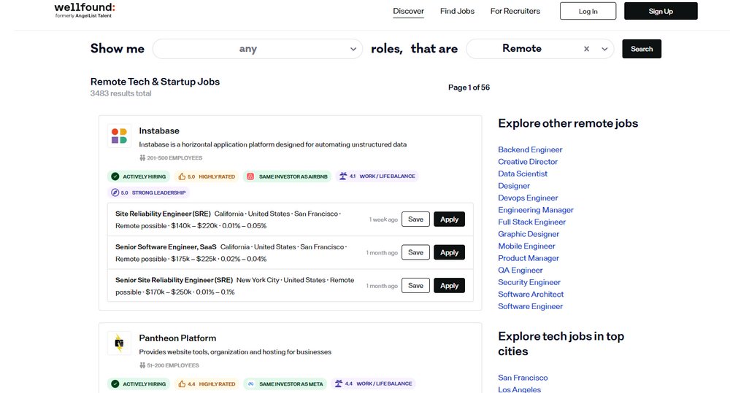The width and height of the screenshot is (730, 393).
Task: Click the Meta investor icon badge
Action: [x=250, y=384]
